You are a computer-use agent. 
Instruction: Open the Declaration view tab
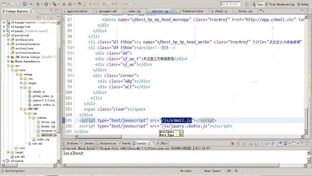106,143
